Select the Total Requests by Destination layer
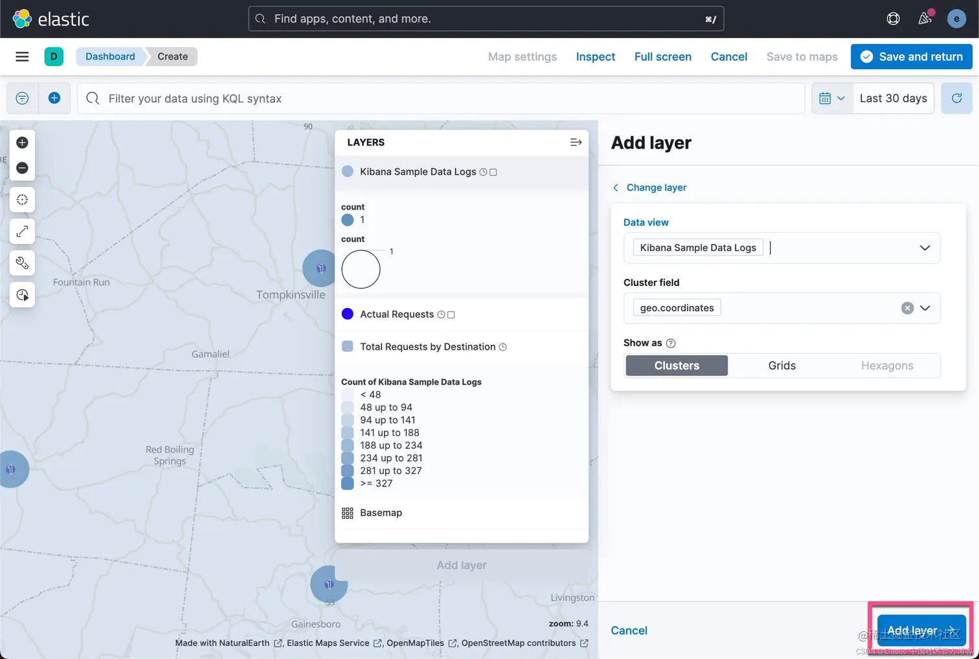The width and height of the screenshot is (979, 659). 427,347
